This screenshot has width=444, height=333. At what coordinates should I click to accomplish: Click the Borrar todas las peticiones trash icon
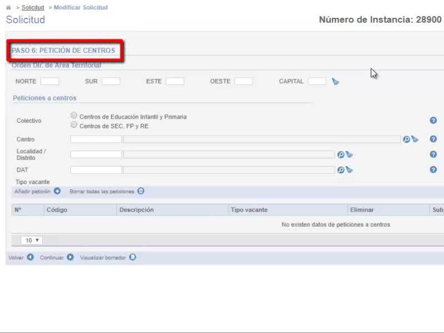point(141,191)
